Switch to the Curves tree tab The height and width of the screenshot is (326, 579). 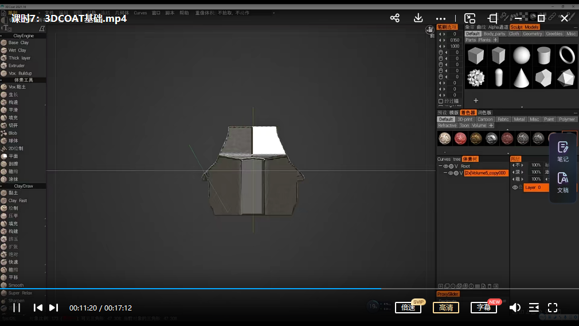click(449, 160)
